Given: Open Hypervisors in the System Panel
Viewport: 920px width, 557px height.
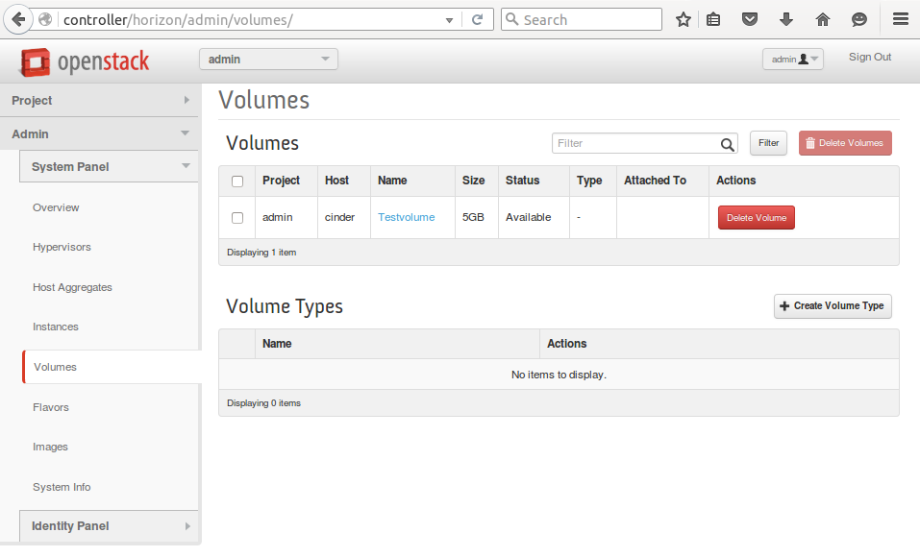Looking at the screenshot, I should (62, 247).
